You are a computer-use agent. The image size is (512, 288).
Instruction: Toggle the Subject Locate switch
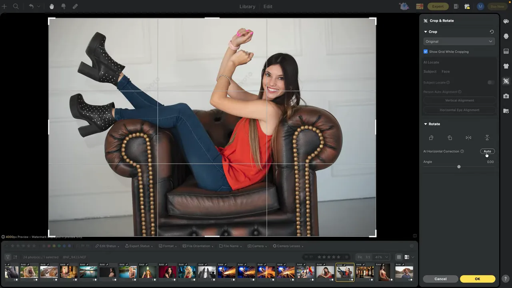tap(491, 82)
